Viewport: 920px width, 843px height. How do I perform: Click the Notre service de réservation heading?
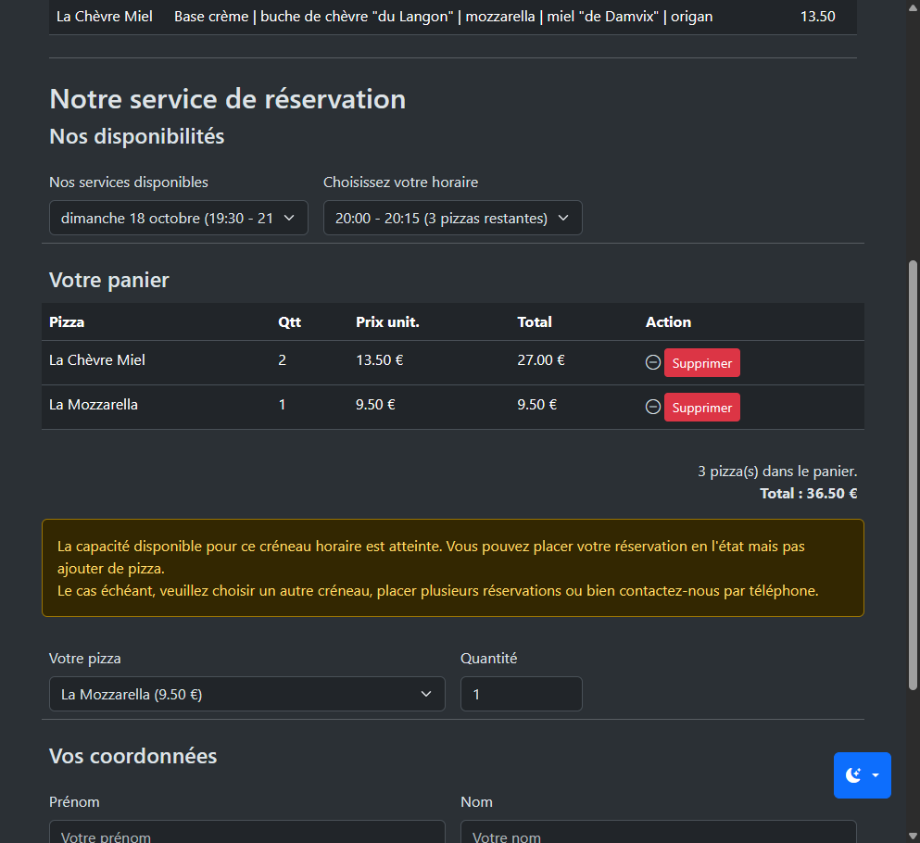click(228, 99)
